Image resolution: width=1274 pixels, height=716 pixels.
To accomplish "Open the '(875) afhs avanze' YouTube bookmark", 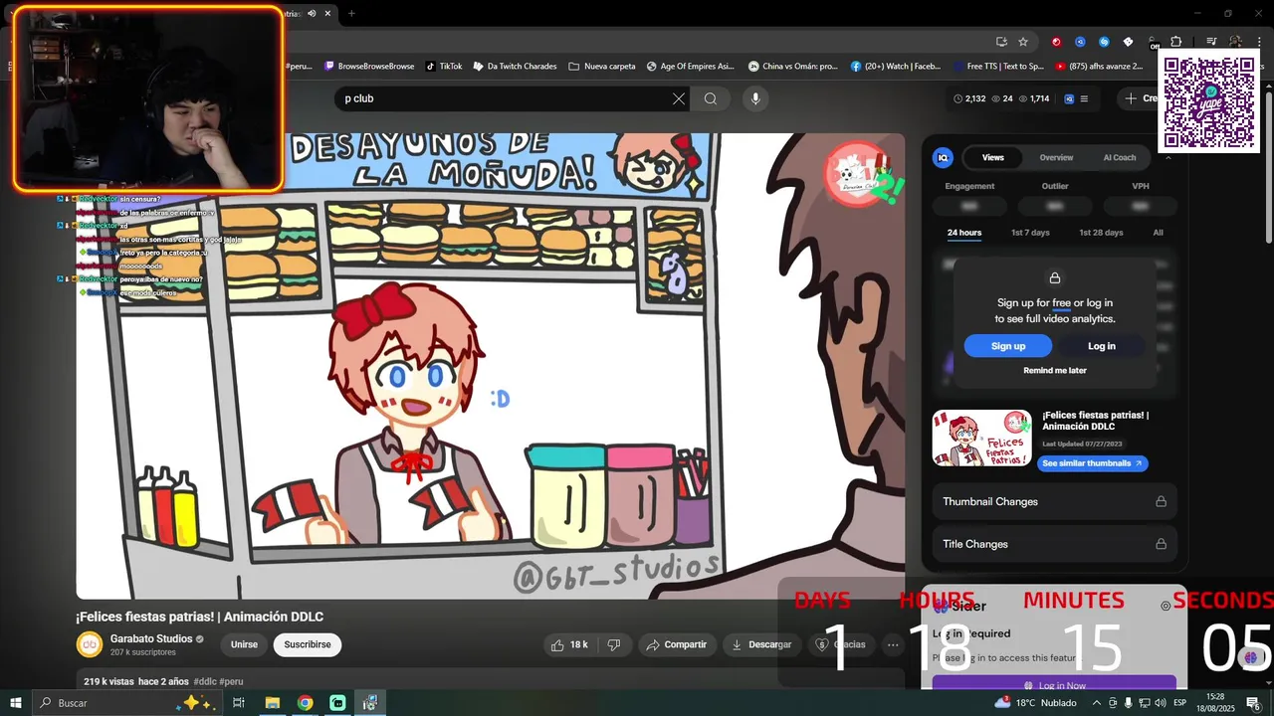I will pos(1099,67).
